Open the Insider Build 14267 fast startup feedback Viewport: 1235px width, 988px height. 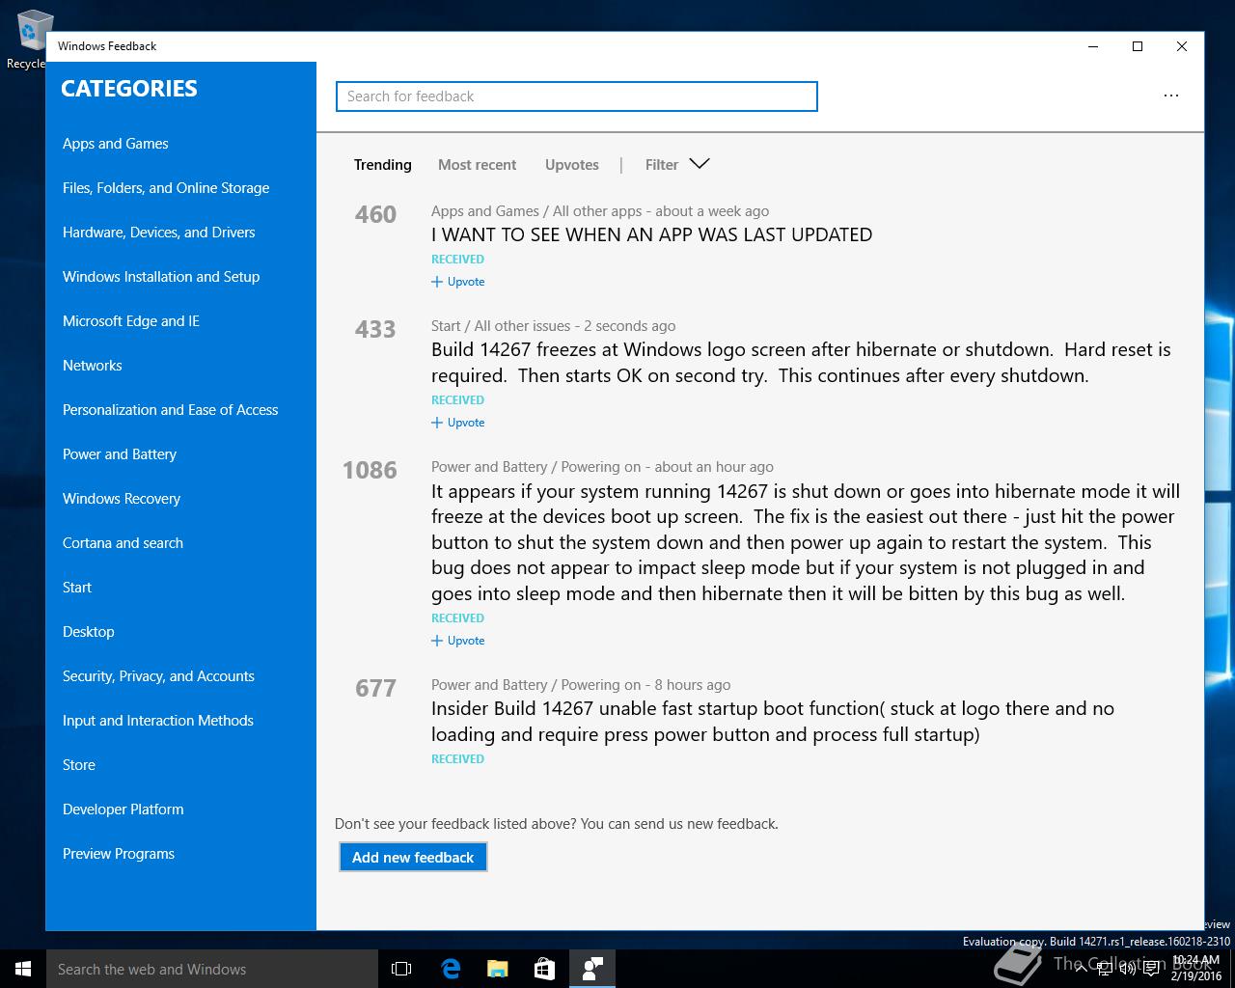point(773,722)
